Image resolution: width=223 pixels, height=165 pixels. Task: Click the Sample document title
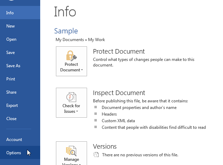[66, 31]
